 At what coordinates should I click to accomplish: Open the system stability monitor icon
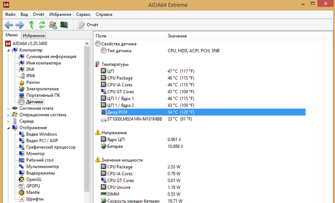pyautogui.click(x=64, y=25)
